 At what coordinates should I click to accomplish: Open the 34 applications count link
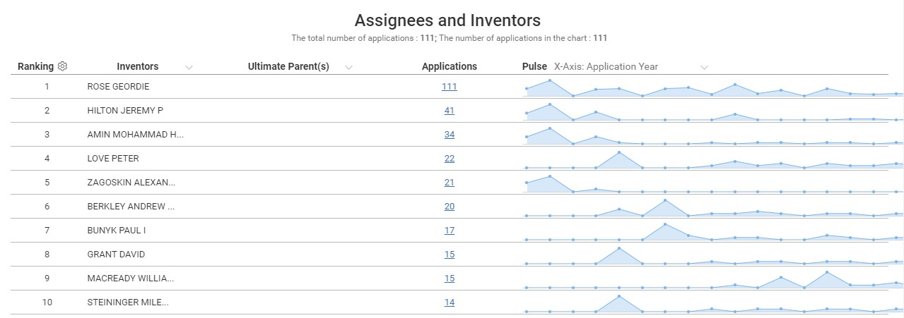[450, 135]
